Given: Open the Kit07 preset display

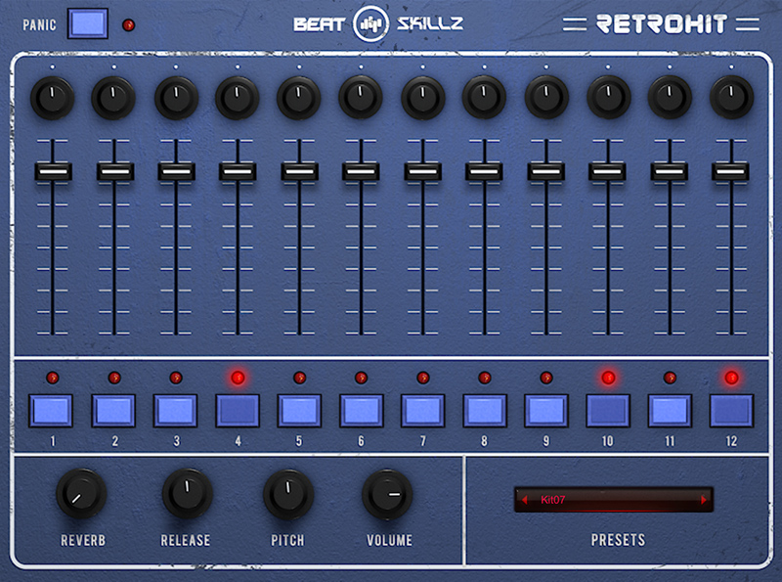Looking at the screenshot, I should point(613,500).
